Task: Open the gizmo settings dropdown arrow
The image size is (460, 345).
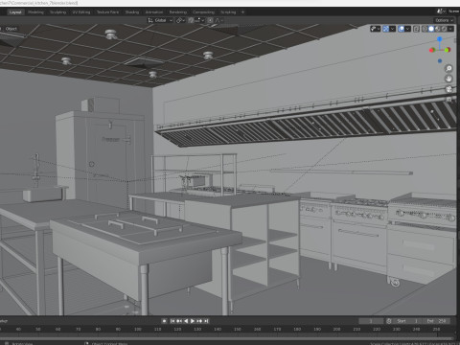Action: tap(392, 29)
